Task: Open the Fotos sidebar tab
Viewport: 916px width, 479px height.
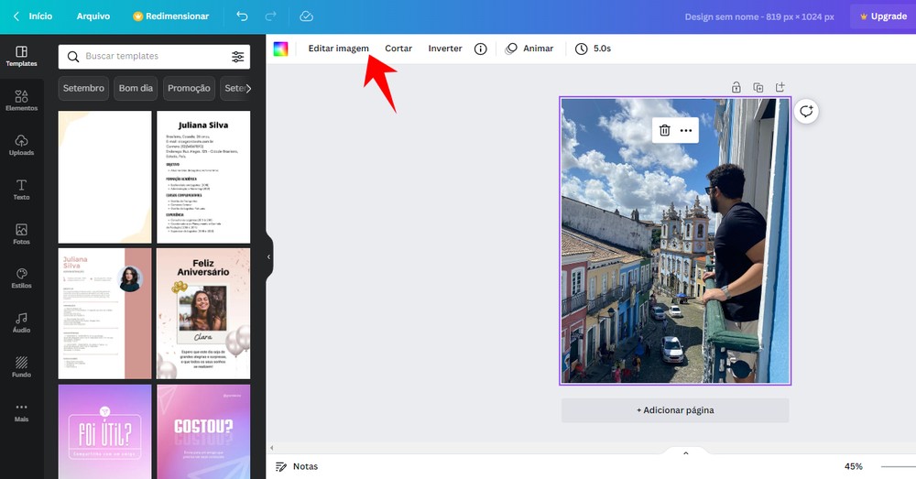Action: click(22, 234)
